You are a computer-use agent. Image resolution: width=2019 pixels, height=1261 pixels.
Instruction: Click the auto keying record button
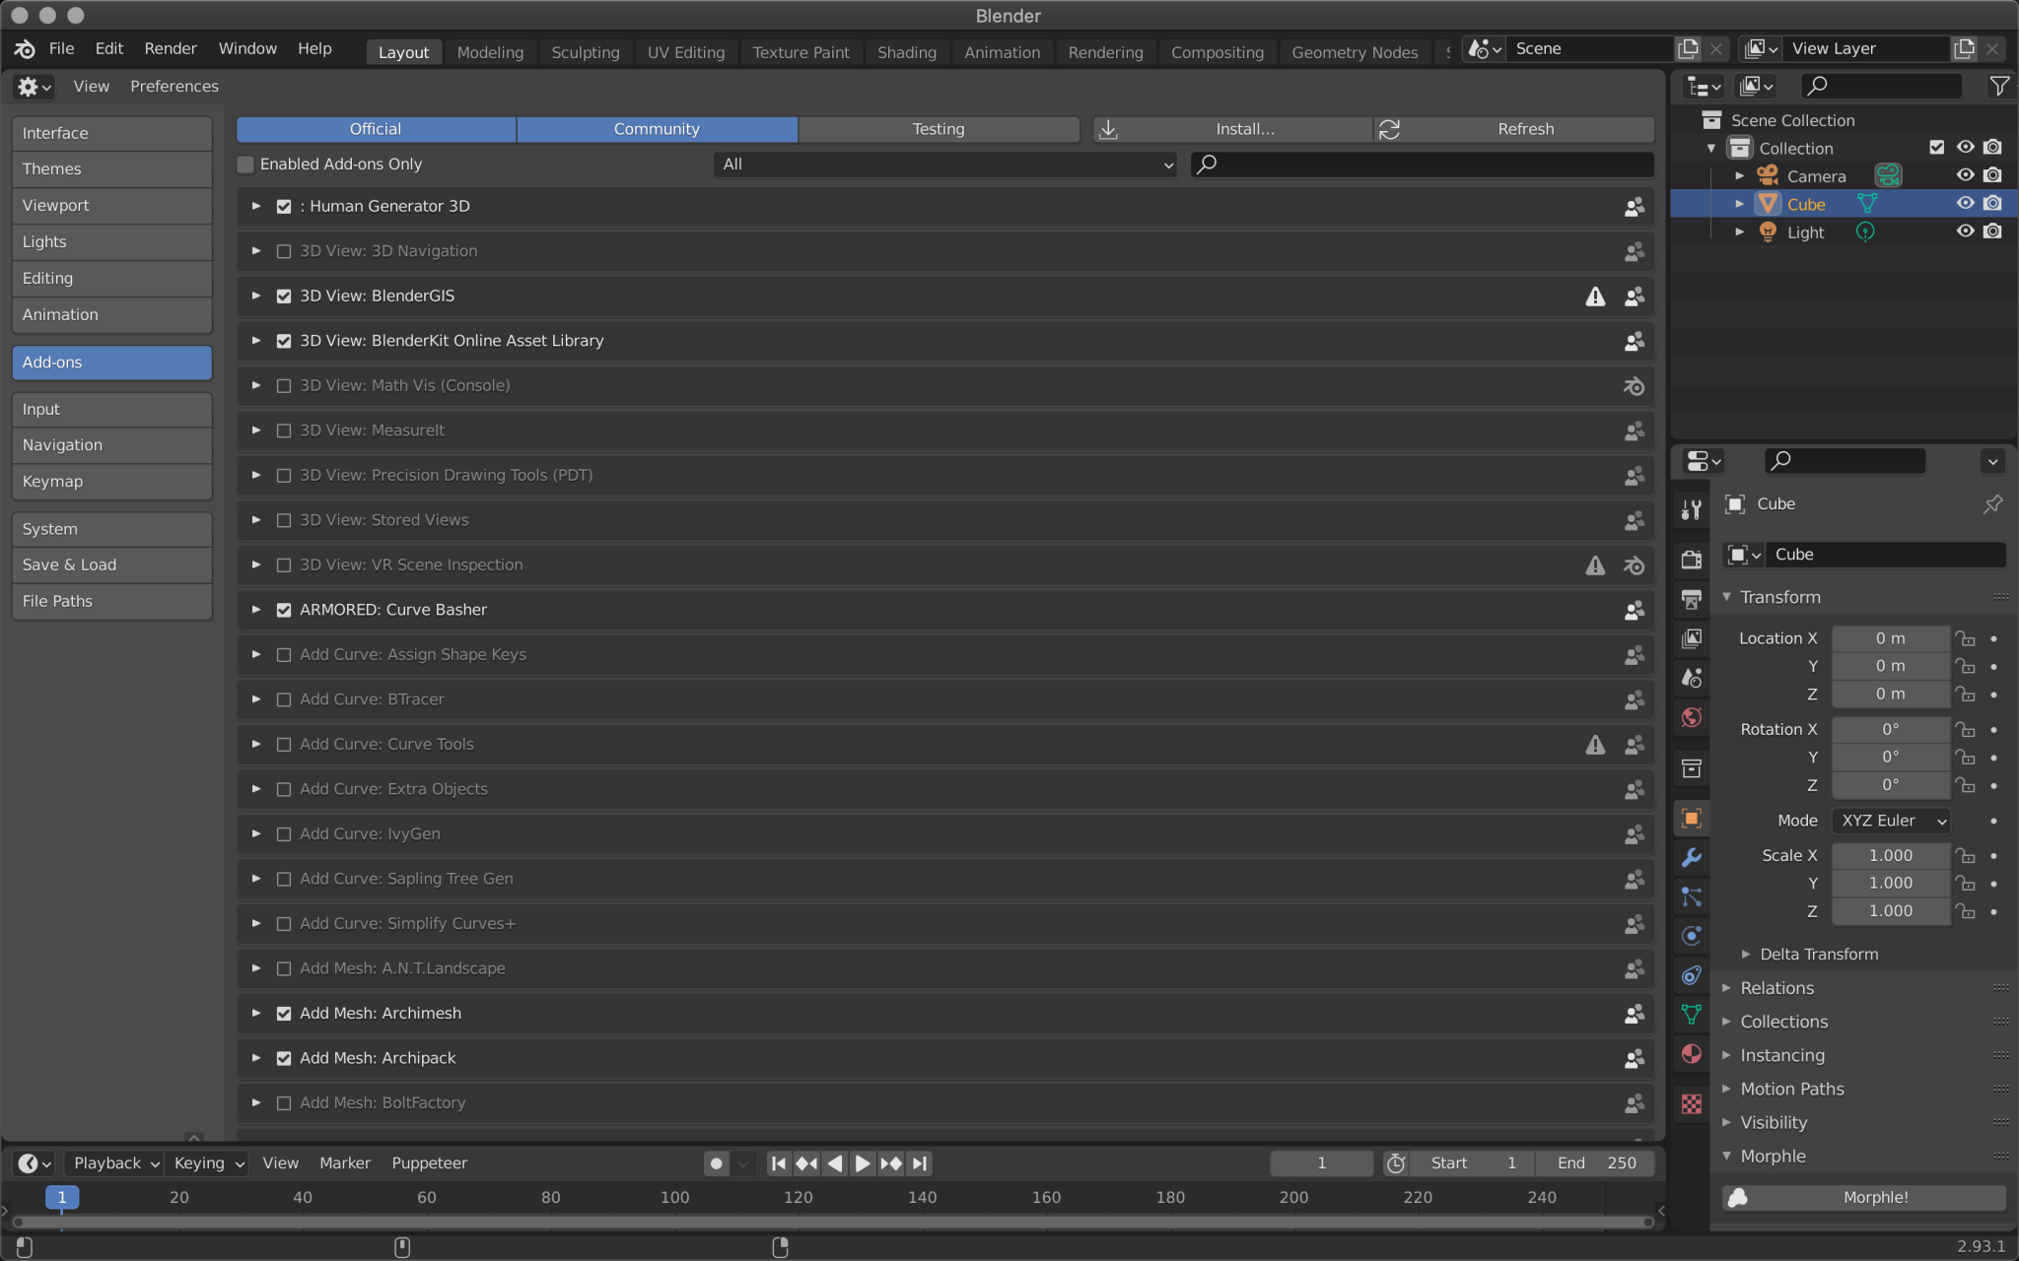tap(717, 1163)
